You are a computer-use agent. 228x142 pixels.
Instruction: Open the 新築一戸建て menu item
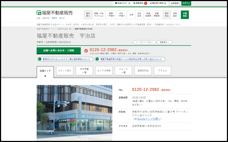tap(111, 15)
